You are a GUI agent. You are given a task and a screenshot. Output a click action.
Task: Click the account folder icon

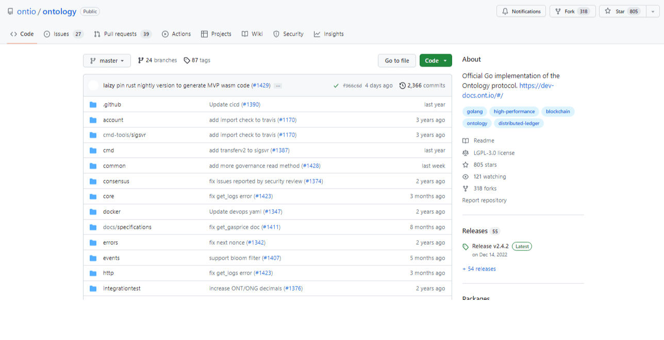click(93, 120)
